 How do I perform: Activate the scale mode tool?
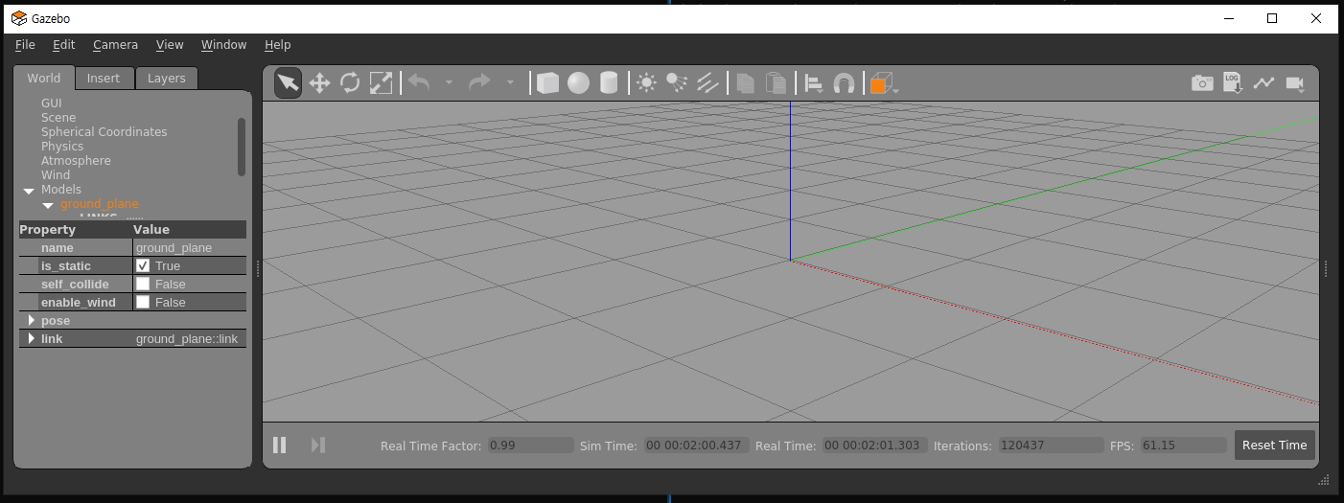click(x=381, y=83)
